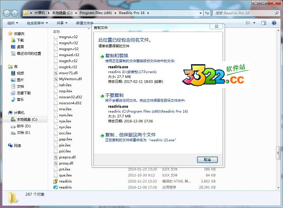Click the 名称 column header
The height and width of the screenshot is (208, 283).
[x=57, y=32]
